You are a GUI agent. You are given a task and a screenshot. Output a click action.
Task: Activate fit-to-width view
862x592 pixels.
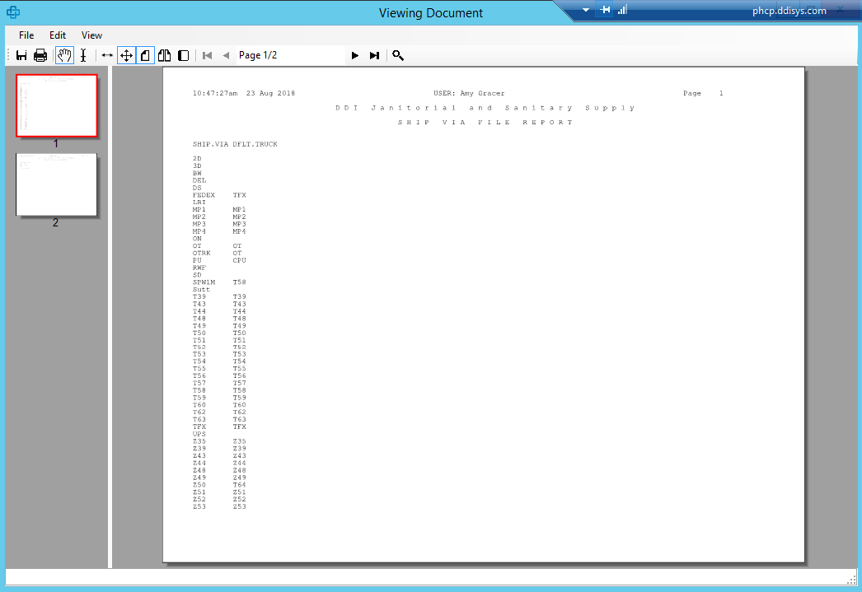click(107, 55)
